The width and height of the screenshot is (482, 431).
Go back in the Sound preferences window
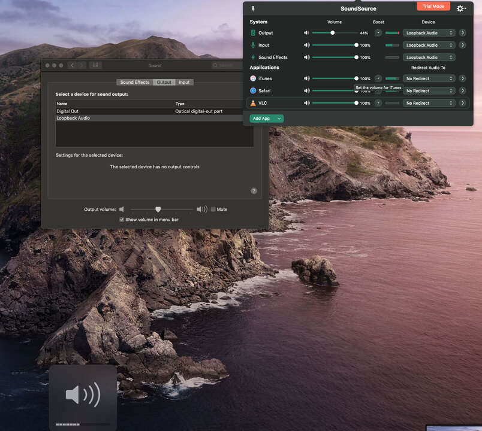click(x=72, y=65)
